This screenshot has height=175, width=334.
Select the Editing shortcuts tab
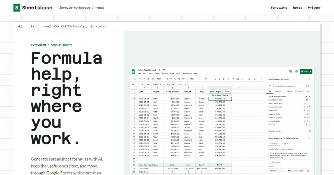click(x=289, y=91)
